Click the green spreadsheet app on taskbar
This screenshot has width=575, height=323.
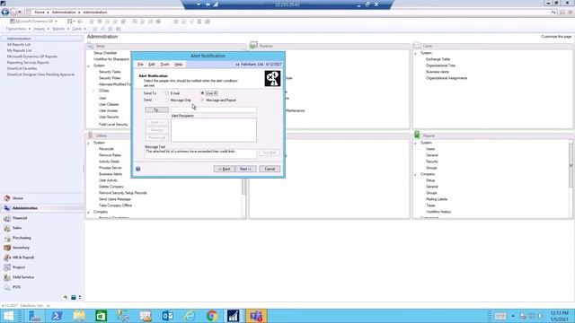click(x=101, y=316)
